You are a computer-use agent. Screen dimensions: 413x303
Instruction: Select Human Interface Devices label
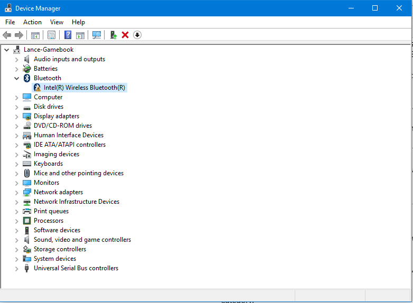pos(69,135)
